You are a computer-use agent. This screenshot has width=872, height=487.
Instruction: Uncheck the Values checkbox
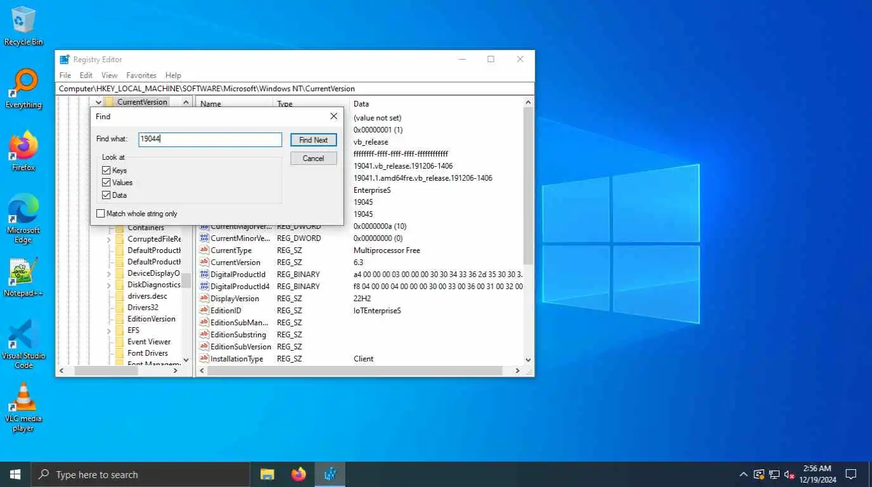pos(106,183)
